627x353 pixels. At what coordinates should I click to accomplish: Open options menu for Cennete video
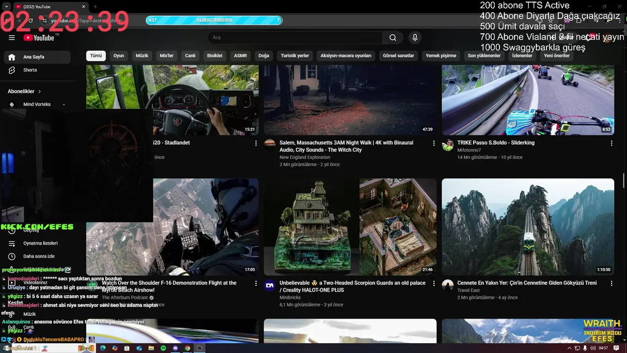coord(611,283)
